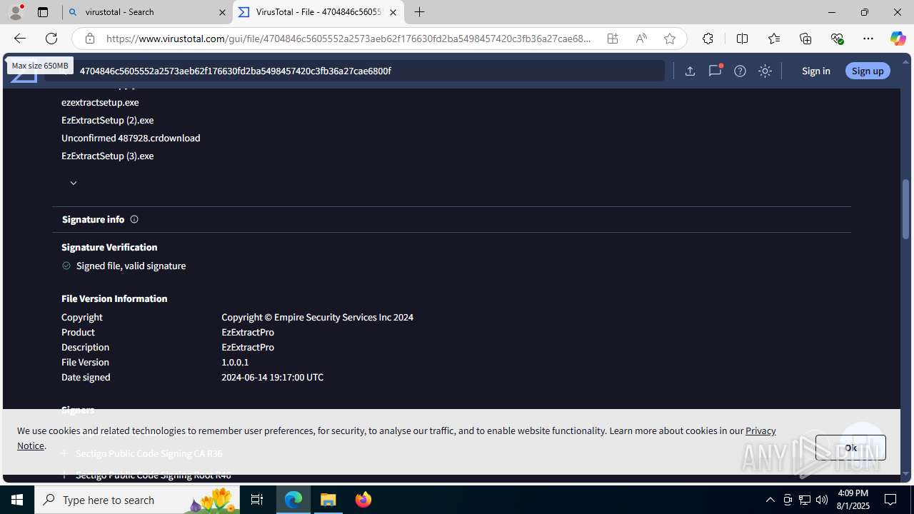Accept cookies with Ok button
Screen dimensions: 914x514
click(850, 448)
